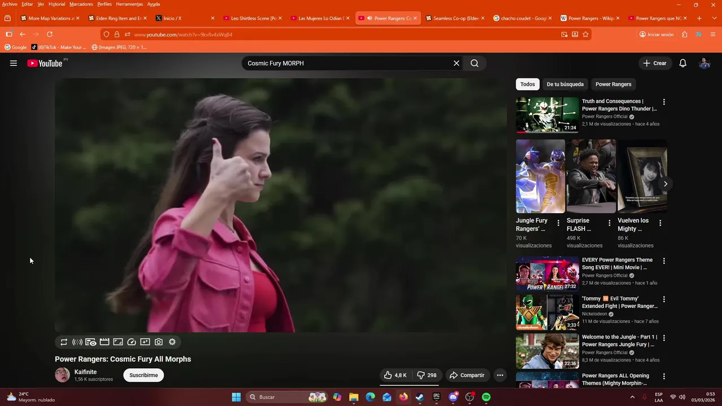
Task: Open the YouTube hamburger guide menu
Action: (14, 63)
